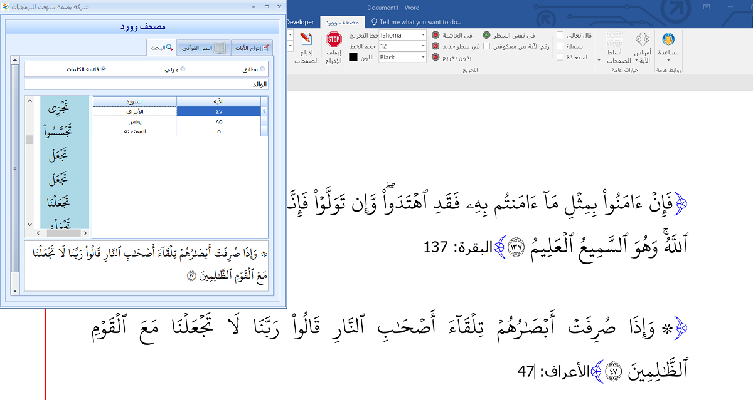Screen dimensions: 753x400
Task: Click dialog panel scroll up arrow
Action: pyautogui.click(x=16, y=61)
